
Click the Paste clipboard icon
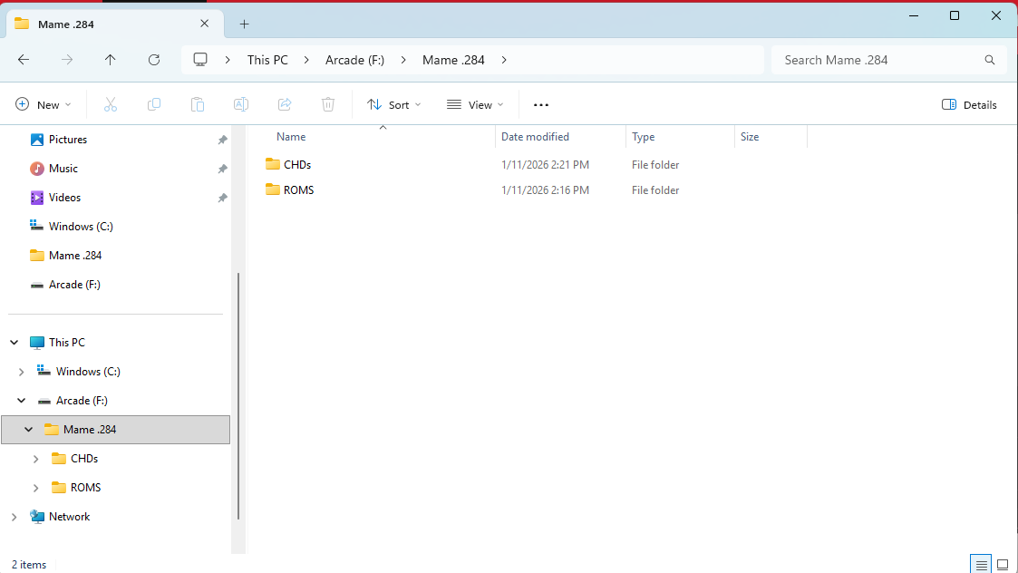point(198,105)
